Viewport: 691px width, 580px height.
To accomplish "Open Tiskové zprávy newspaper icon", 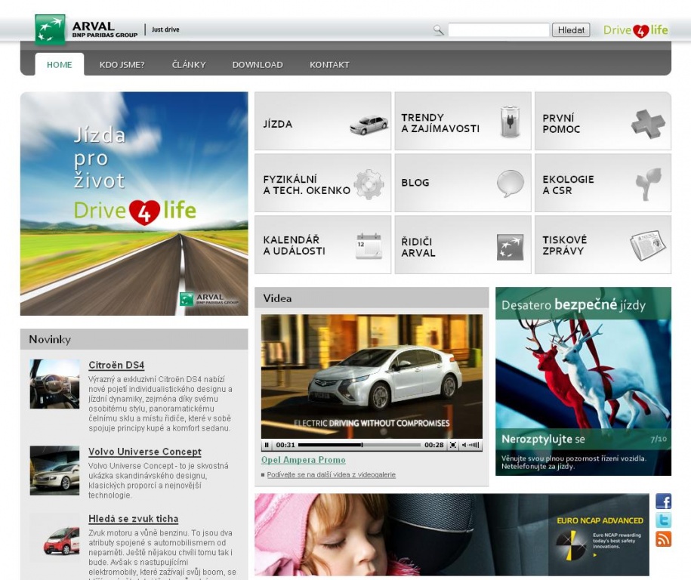I will pyautogui.click(x=647, y=245).
